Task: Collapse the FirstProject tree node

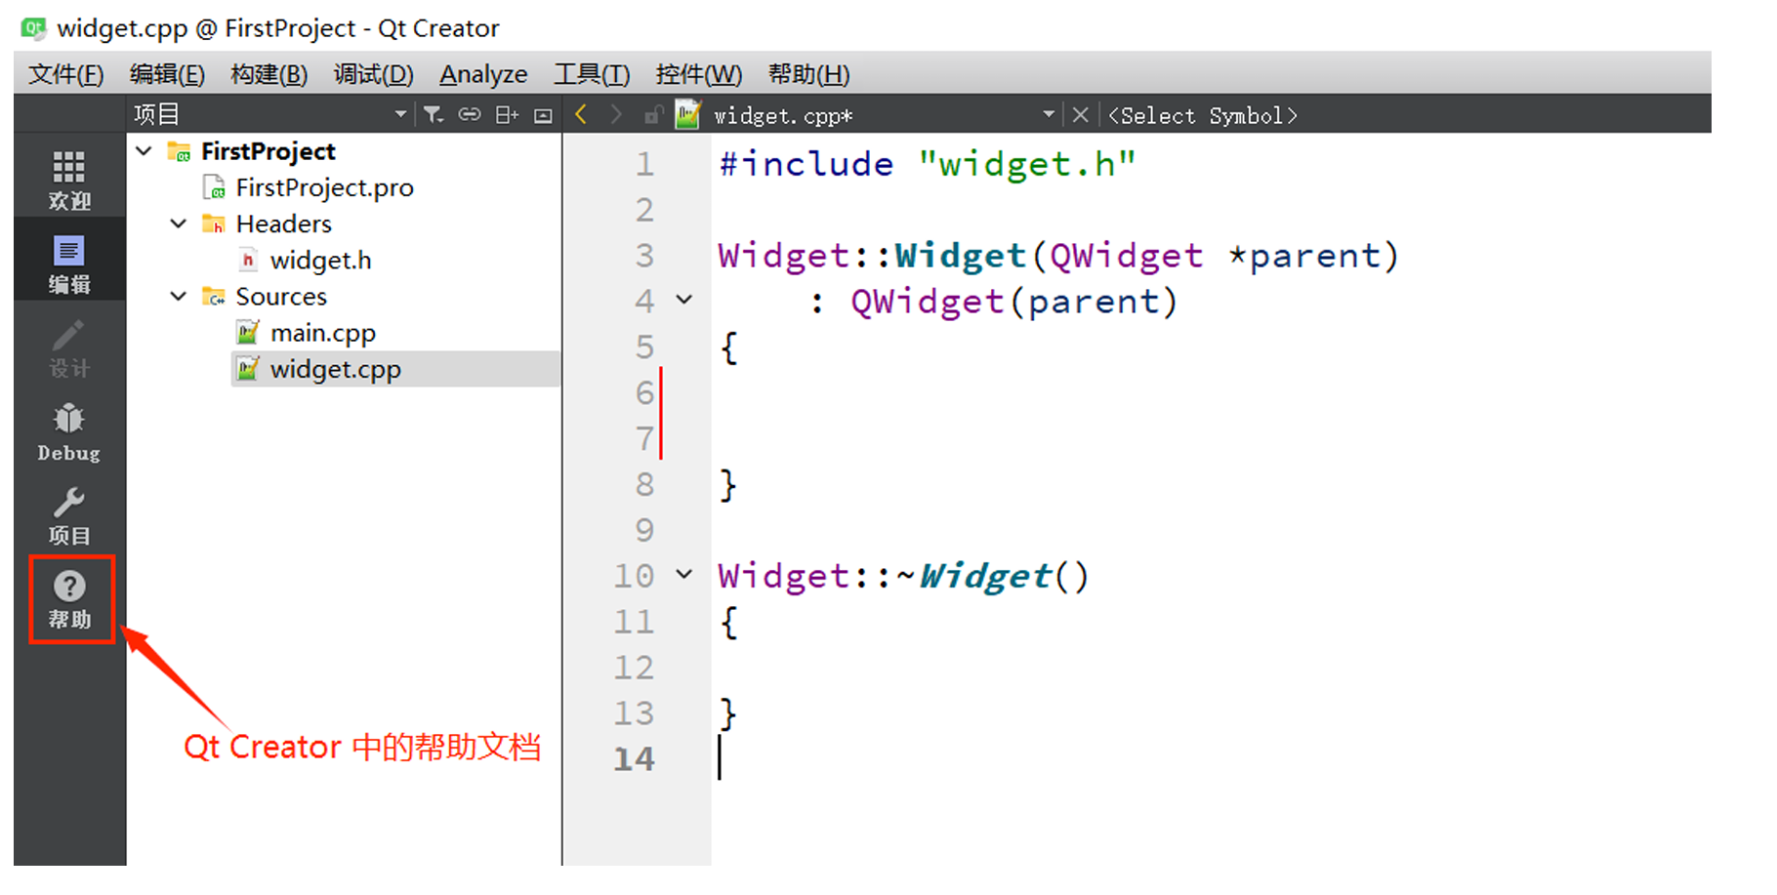Action: pos(145,151)
